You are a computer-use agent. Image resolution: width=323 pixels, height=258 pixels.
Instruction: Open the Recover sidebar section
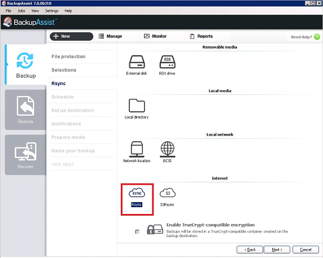(x=25, y=155)
